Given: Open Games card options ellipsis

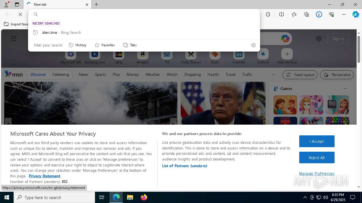Looking at the screenshot, I should [345, 89].
